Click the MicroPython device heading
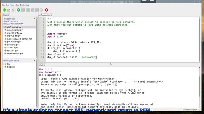Screen dimensions: 204x114 pos(11,61)
